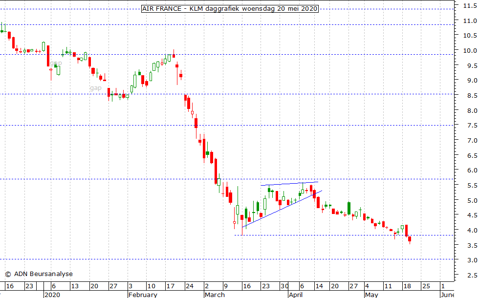The height and width of the screenshot is (298, 479).
Task: Click the last red candle below 3.8
Action: click(410, 239)
